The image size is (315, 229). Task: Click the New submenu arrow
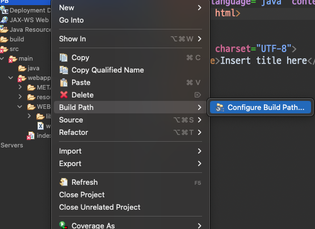click(x=199, y=7)
